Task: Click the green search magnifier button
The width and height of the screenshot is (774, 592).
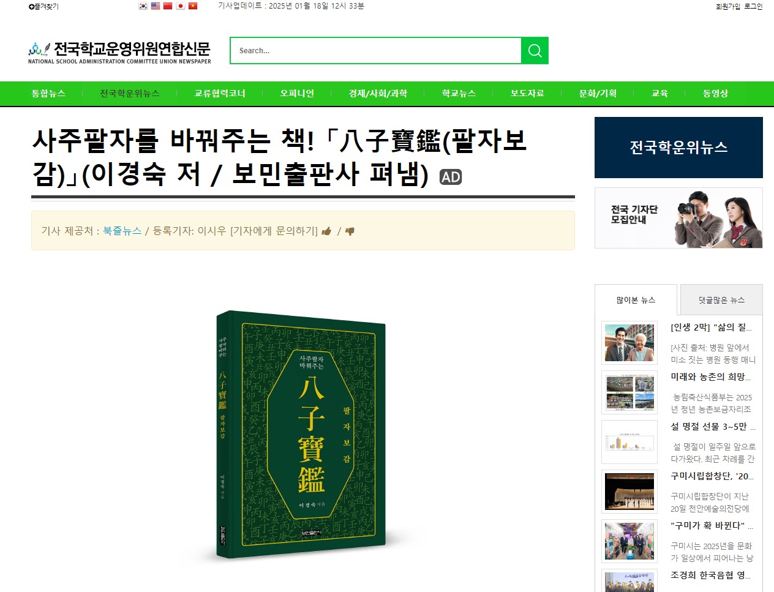Action: (x=535, y=50)
